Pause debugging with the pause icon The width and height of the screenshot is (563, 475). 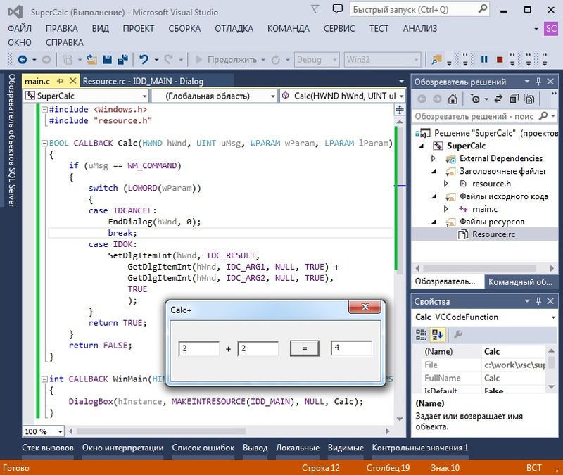484,60
